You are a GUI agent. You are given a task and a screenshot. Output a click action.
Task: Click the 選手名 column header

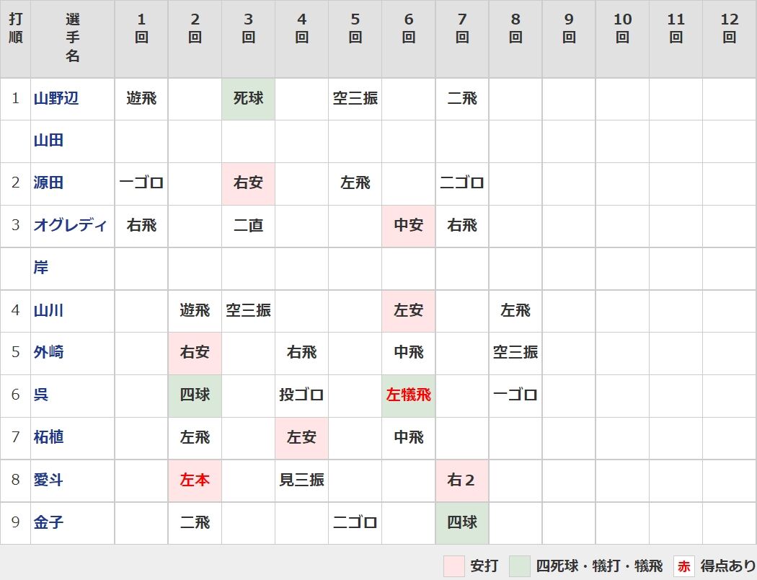point(72,38)
